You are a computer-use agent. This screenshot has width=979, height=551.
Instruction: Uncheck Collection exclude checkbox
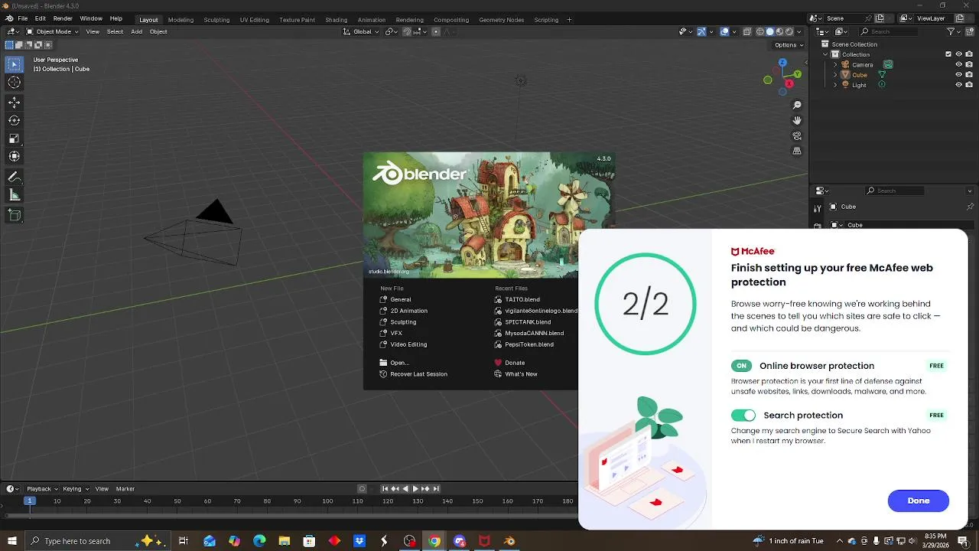[948, 54]
